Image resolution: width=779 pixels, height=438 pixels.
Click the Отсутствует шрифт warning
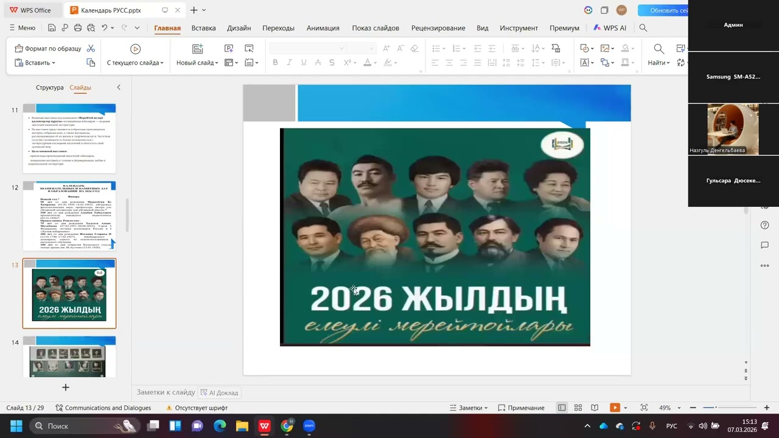(197, 408)
